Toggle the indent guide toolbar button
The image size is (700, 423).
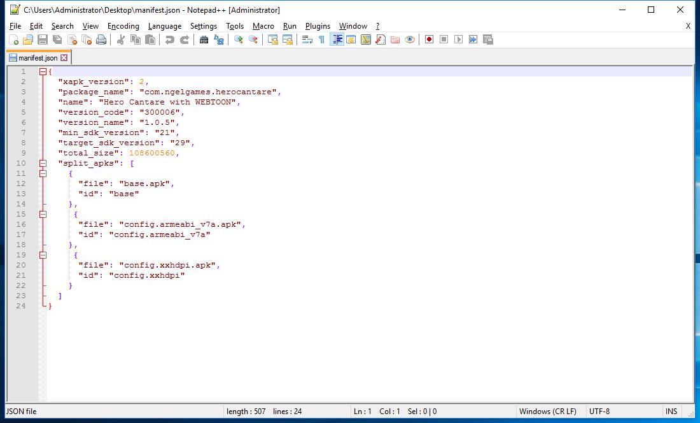click(337, 39)
